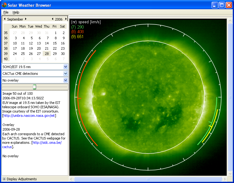The image size is (234, 183).
Task: Click the vertical scrollbar down arrow
Action: point(230,173)
